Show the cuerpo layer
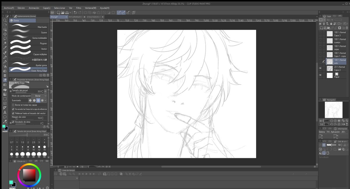 coord(321,41)
